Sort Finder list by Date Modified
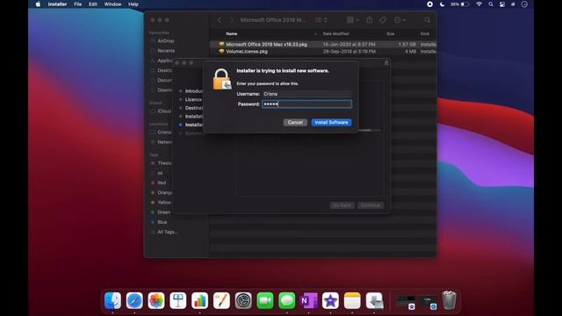562x316 pixels. click(x=335, y=33)
